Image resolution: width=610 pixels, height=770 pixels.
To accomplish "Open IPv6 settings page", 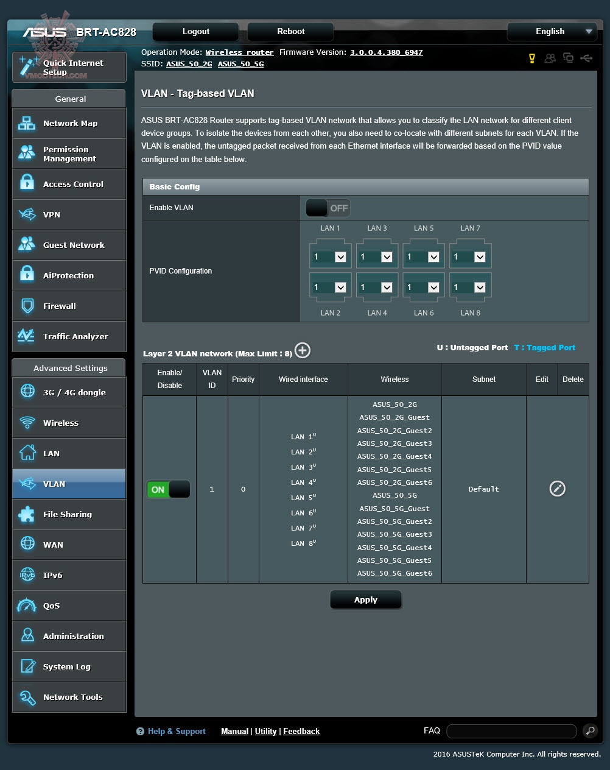I will click(x=69, y=575).
